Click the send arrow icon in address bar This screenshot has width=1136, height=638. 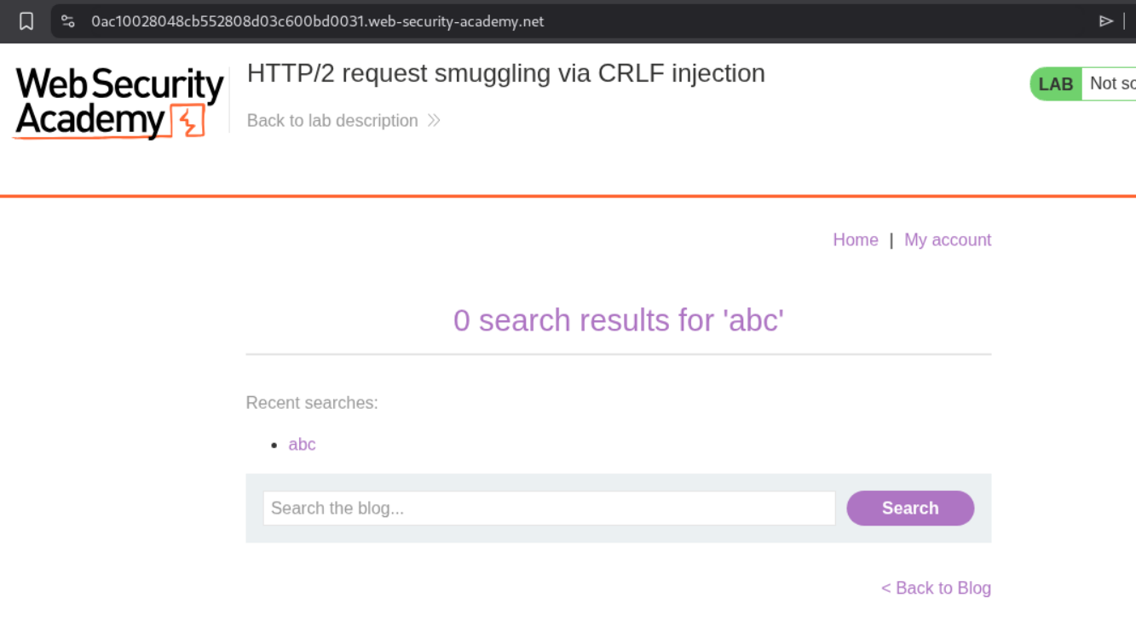(x=1105, y=21)
